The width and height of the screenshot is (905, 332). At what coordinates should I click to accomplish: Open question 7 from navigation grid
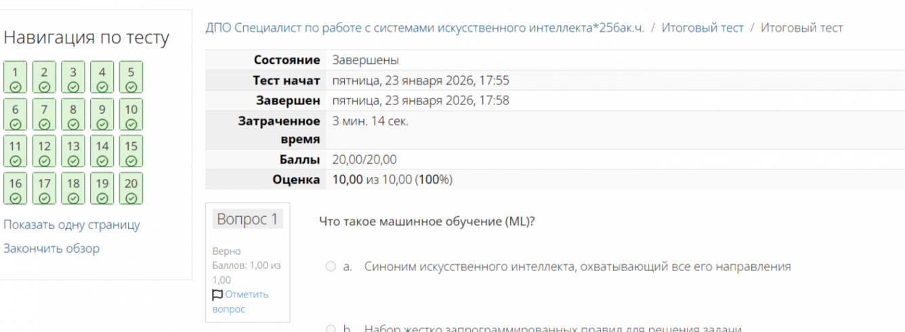click(44, 115)
